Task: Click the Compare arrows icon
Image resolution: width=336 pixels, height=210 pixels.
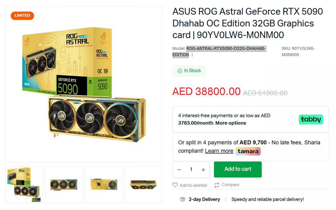Action: pos(217,185)
